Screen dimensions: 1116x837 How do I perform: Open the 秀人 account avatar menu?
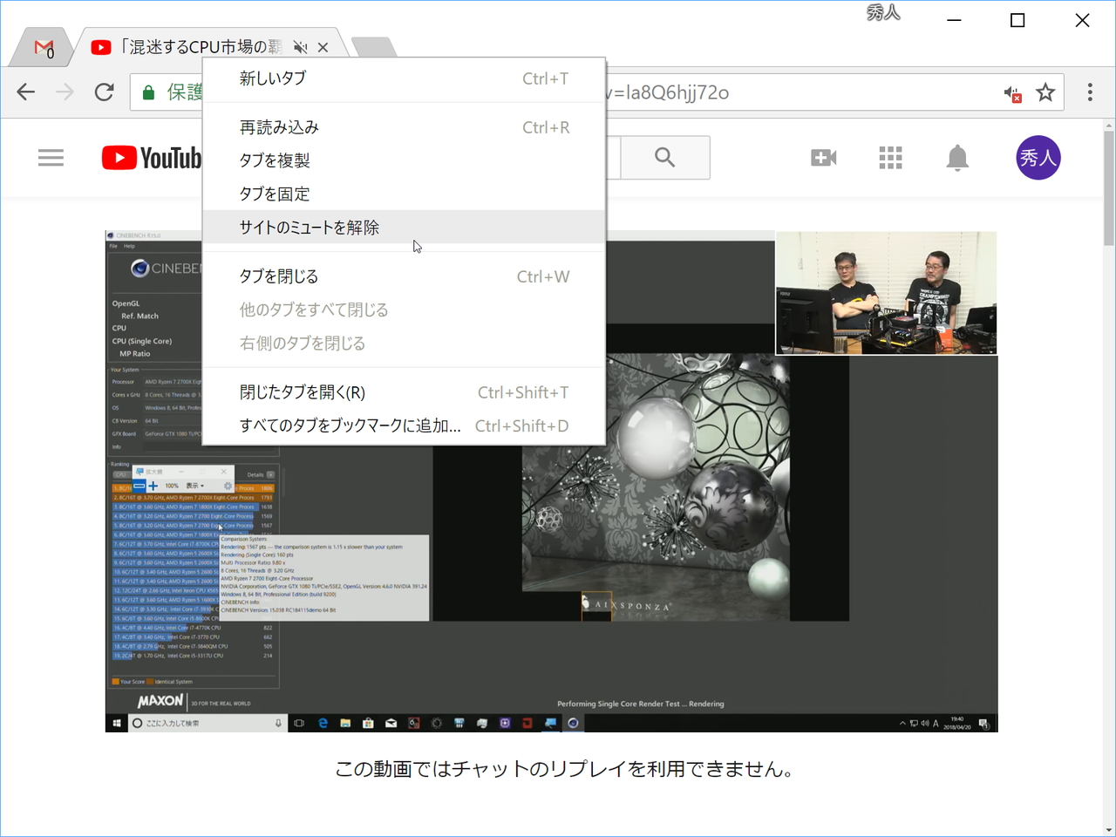[1038, 158]
